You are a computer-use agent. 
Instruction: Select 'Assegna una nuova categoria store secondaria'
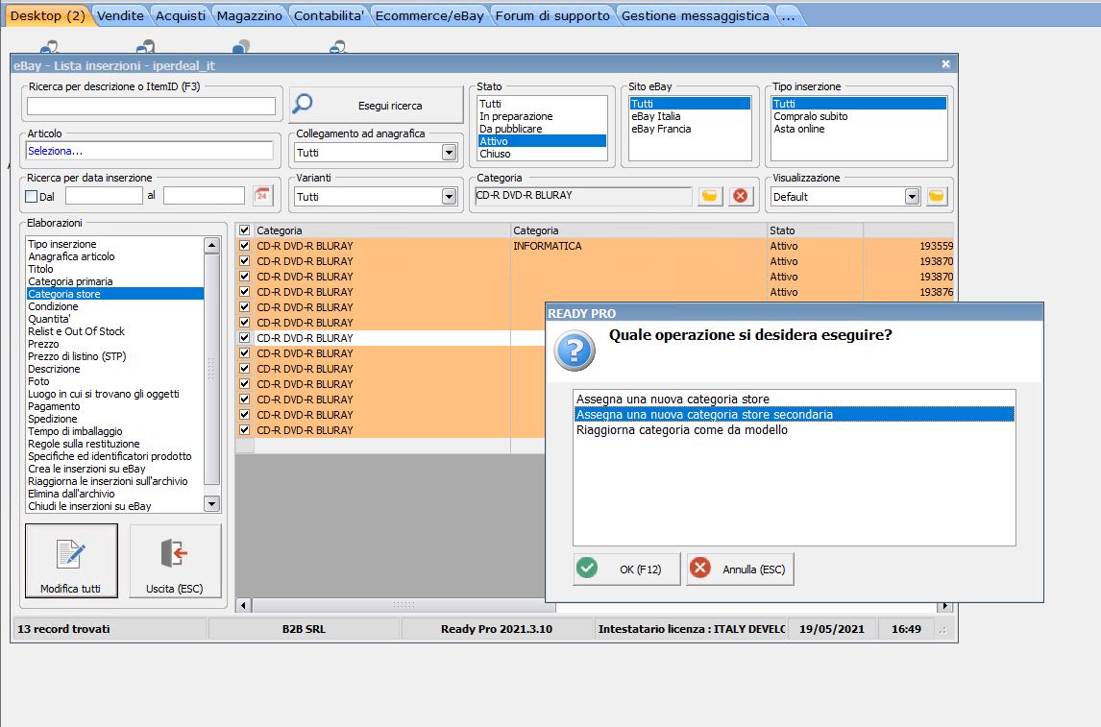(795, 415)
